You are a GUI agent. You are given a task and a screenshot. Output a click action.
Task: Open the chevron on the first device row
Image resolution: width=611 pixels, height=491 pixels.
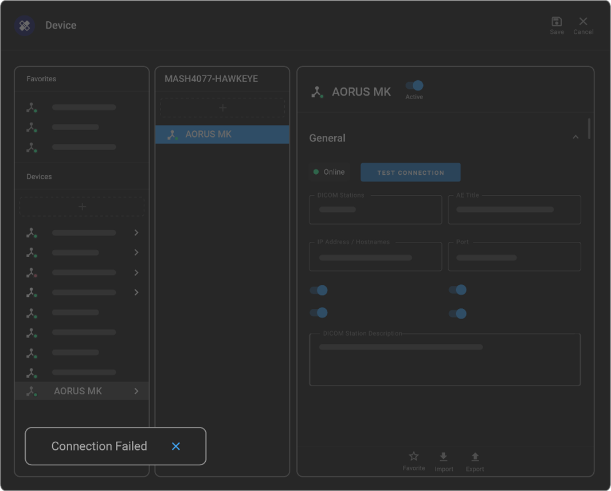pyautogui.click(x=136, y=233)
